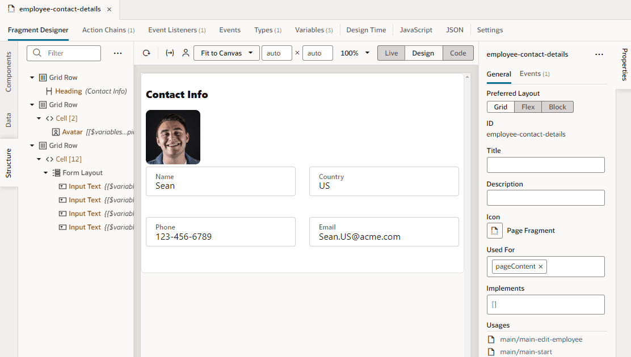Collapse the first Grid Row node

coord(32,78)
